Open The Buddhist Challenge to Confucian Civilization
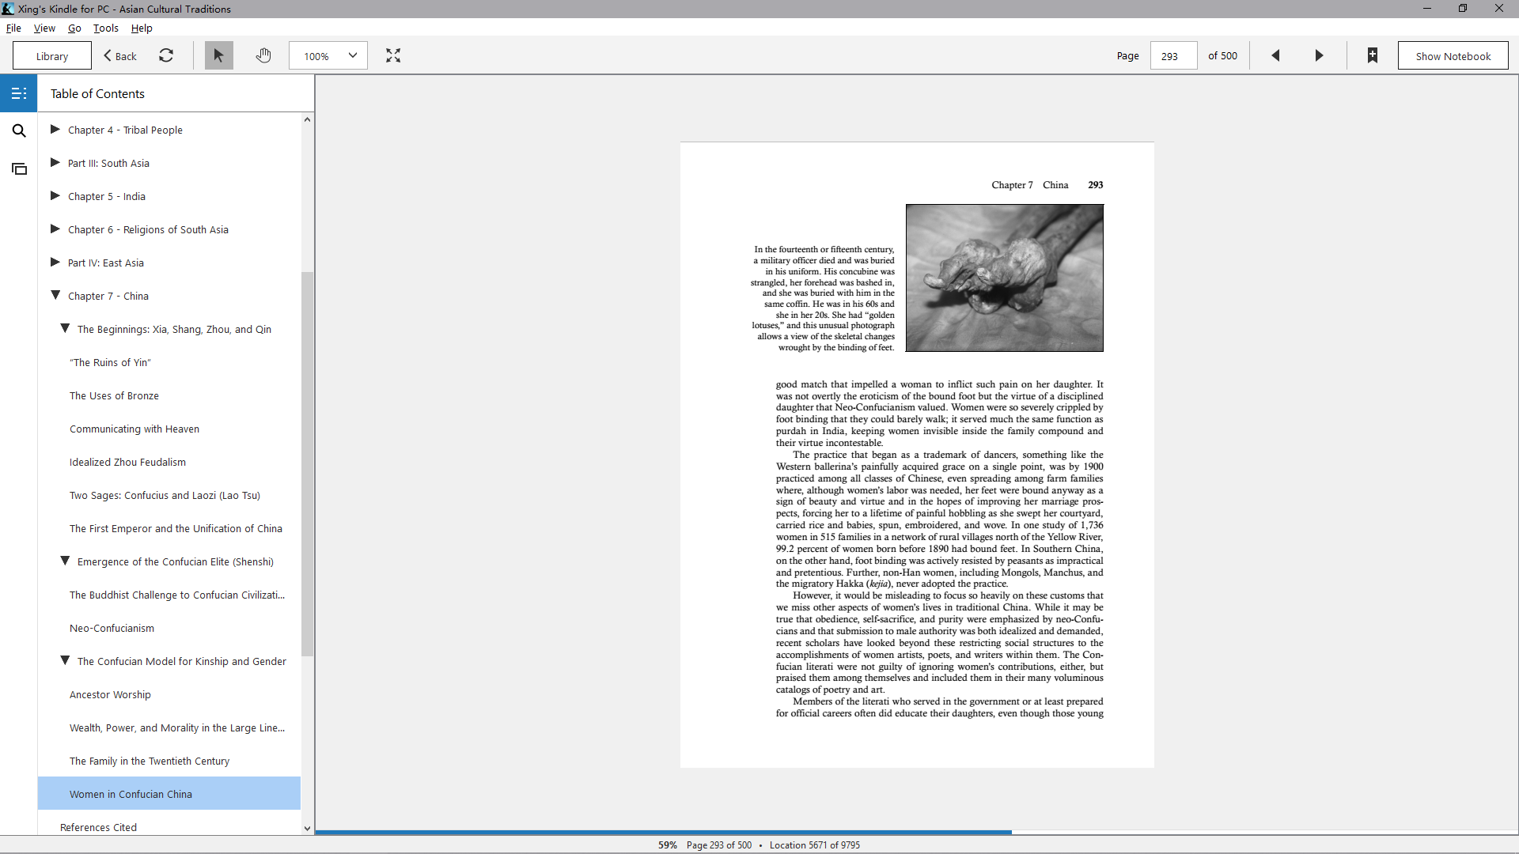Screen dimensions: 1519x854 [x=177, y=595]
